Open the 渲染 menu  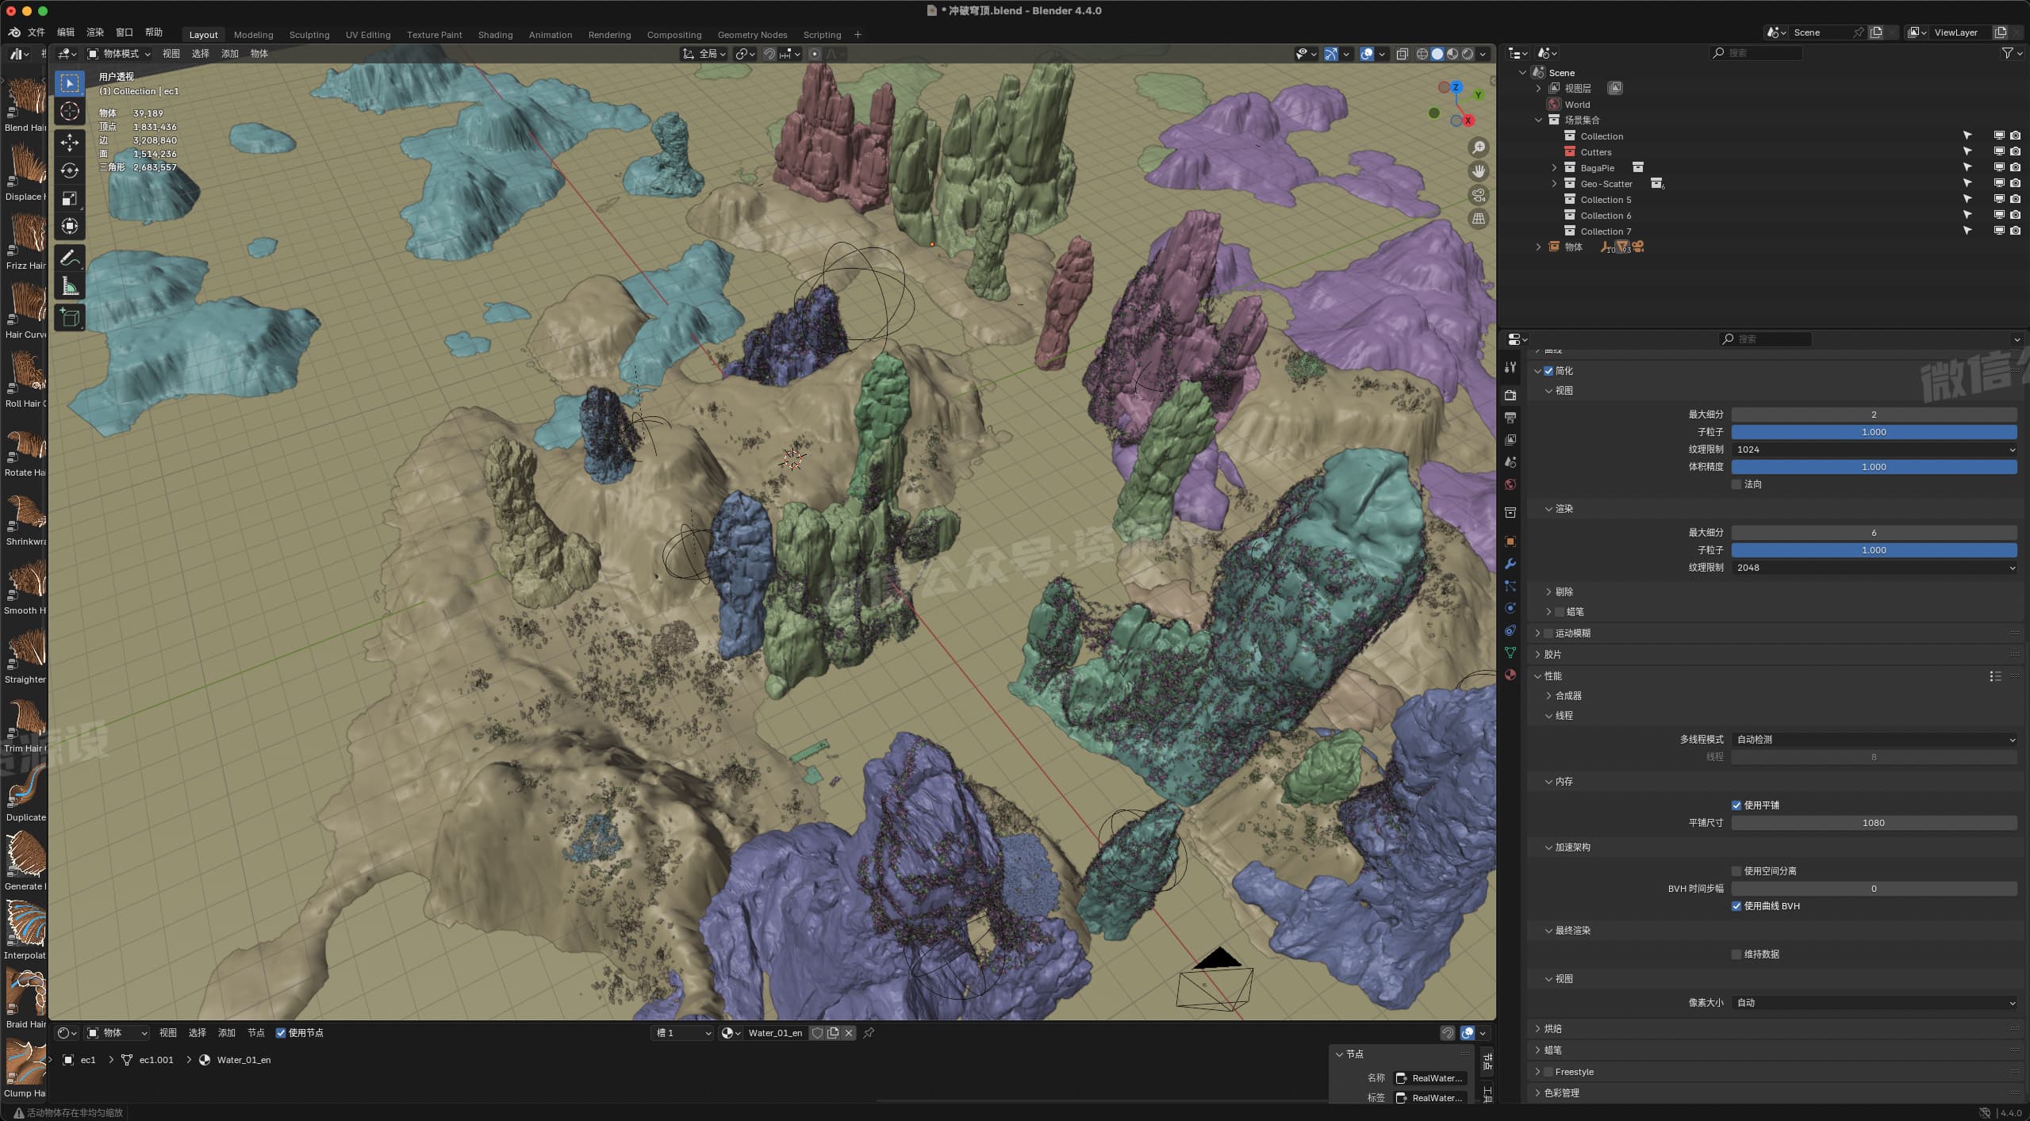coord(95,33)
